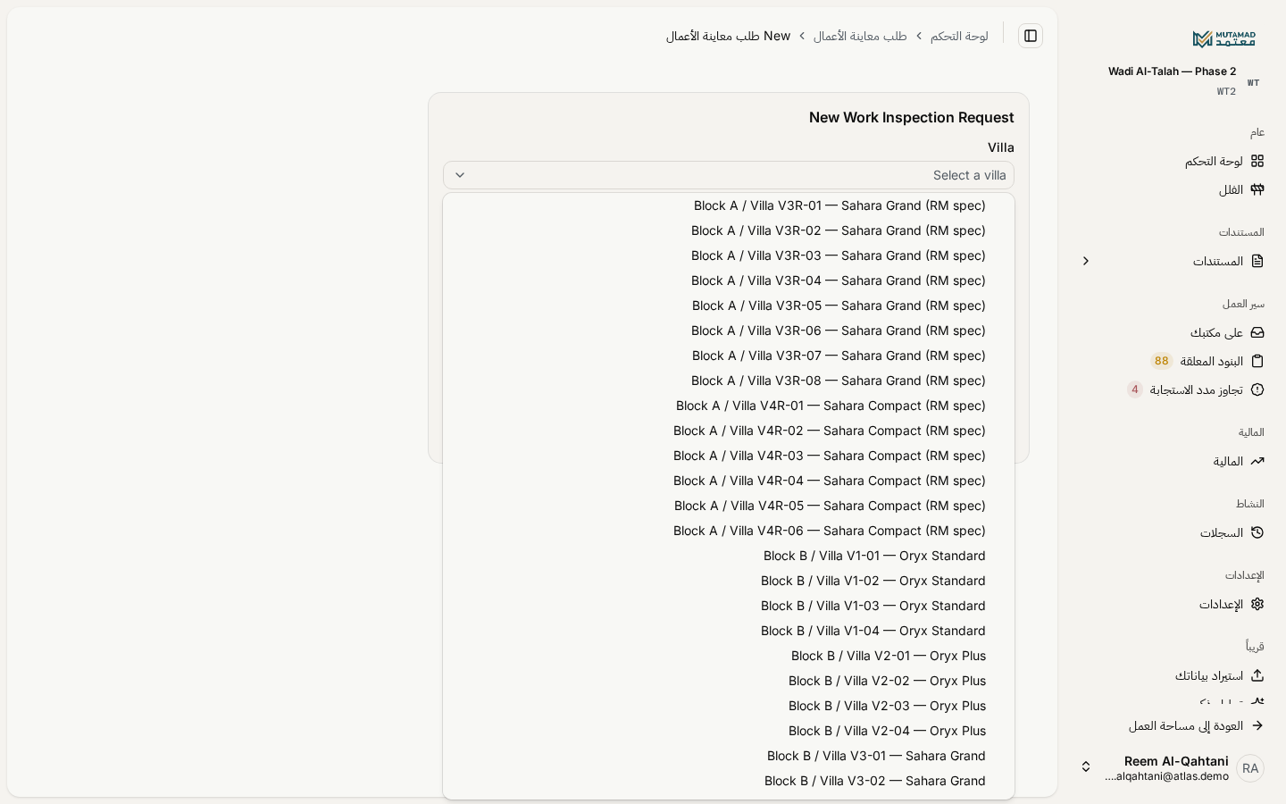The width and height of the screenshot is (1286, 804).
Task: Select Block B / Villa V1-03 — Oryx Standard
Action: pyautogui.click(x=729, y=606)
